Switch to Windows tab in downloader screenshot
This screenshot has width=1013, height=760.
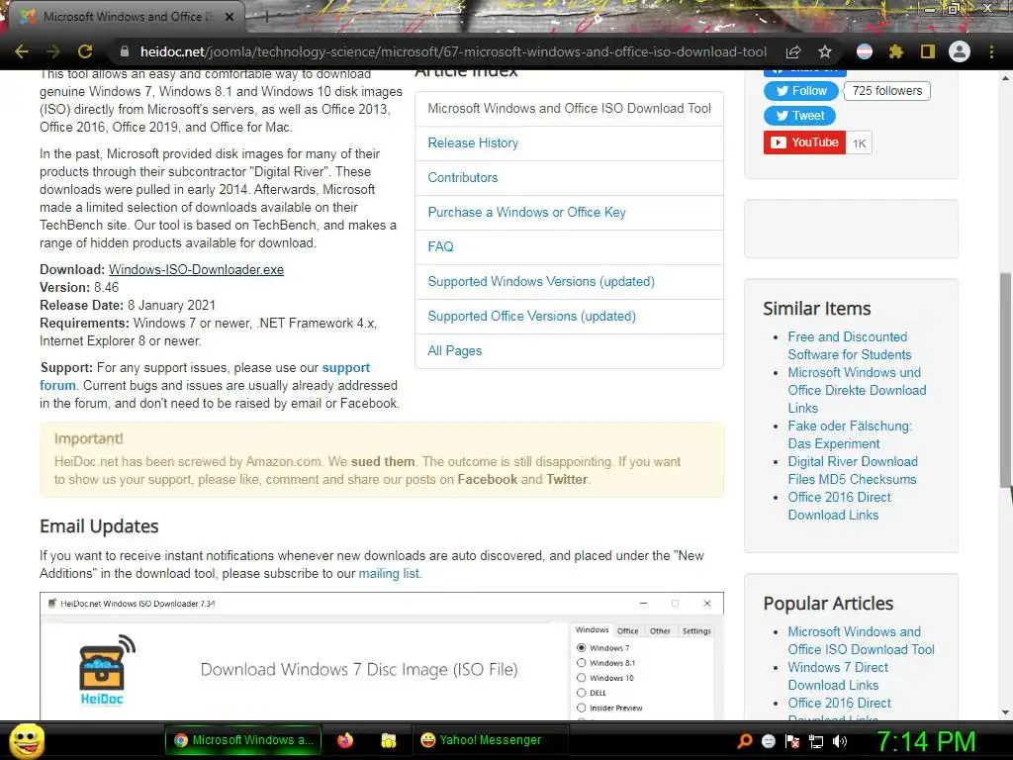click(x=592, y=630)
